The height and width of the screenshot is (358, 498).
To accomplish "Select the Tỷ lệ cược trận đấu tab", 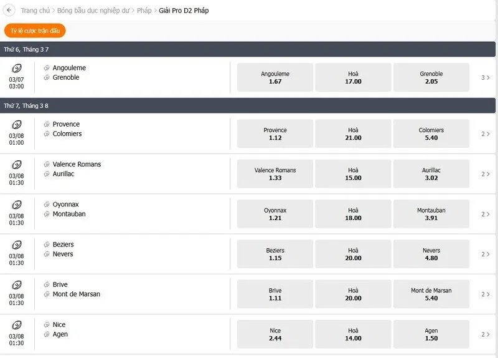I will click(x=35, y=31).
